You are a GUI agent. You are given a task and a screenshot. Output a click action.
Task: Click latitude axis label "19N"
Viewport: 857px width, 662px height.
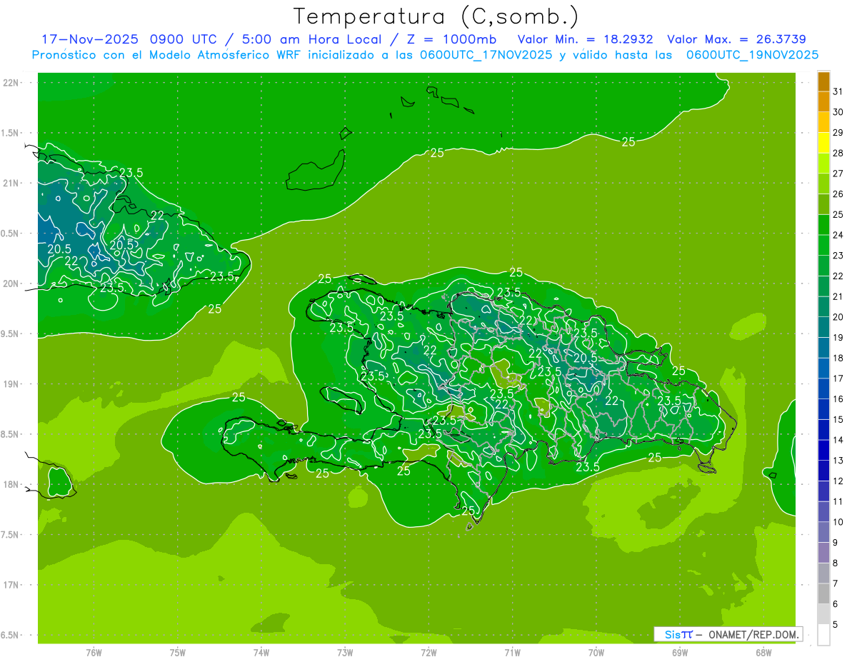tap(11, 384)
